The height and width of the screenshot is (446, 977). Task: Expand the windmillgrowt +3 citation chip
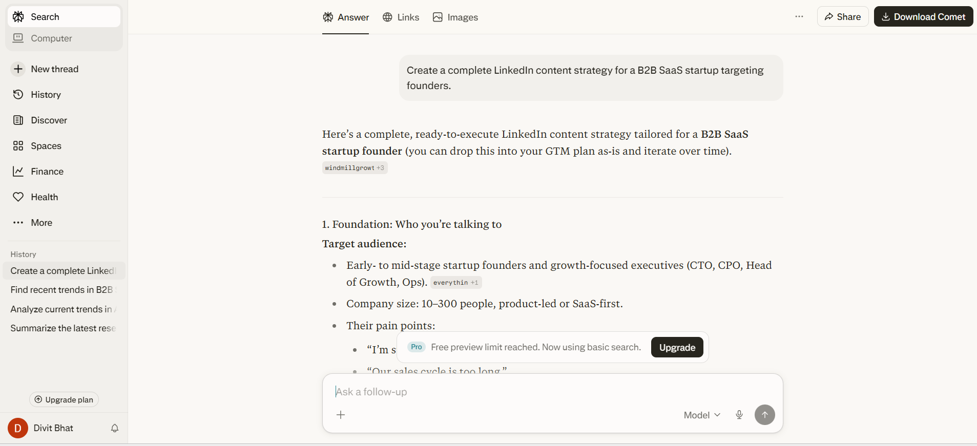point(355,167)
